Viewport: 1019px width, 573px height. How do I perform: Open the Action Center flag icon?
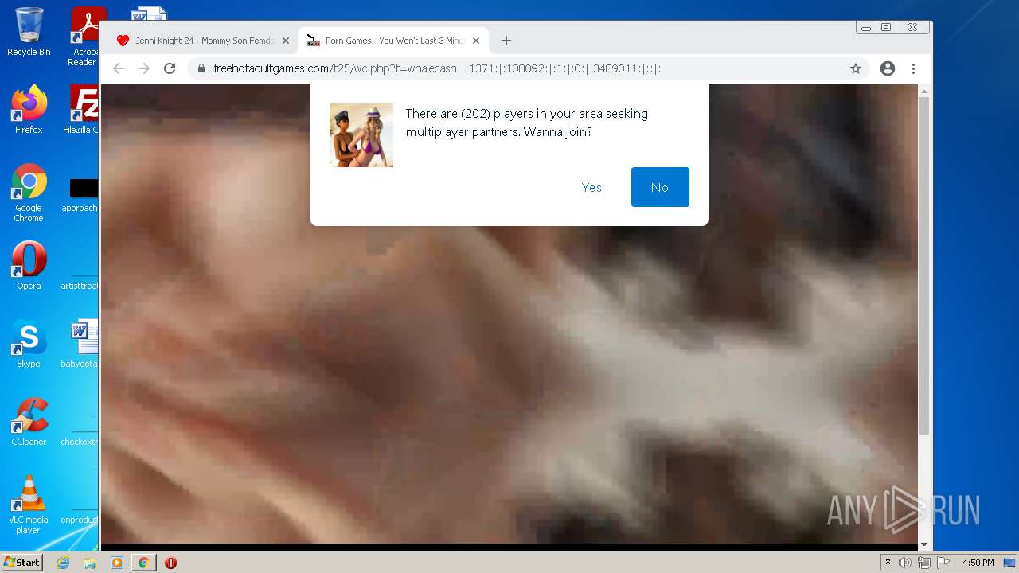[943, 563]
